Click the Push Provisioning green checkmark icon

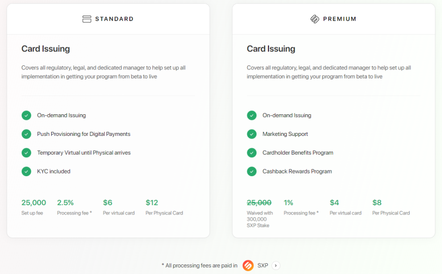click(x=26, y=134)
